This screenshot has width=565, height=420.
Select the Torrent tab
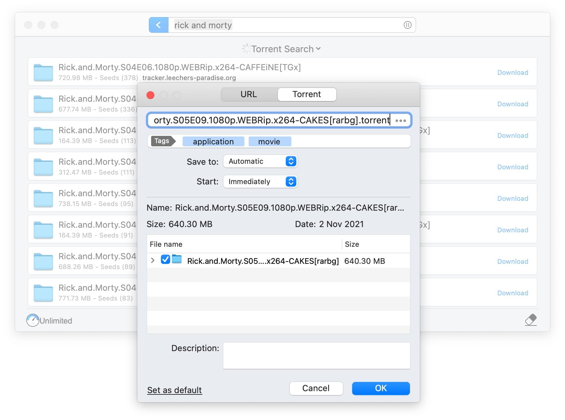coord(307,94)
